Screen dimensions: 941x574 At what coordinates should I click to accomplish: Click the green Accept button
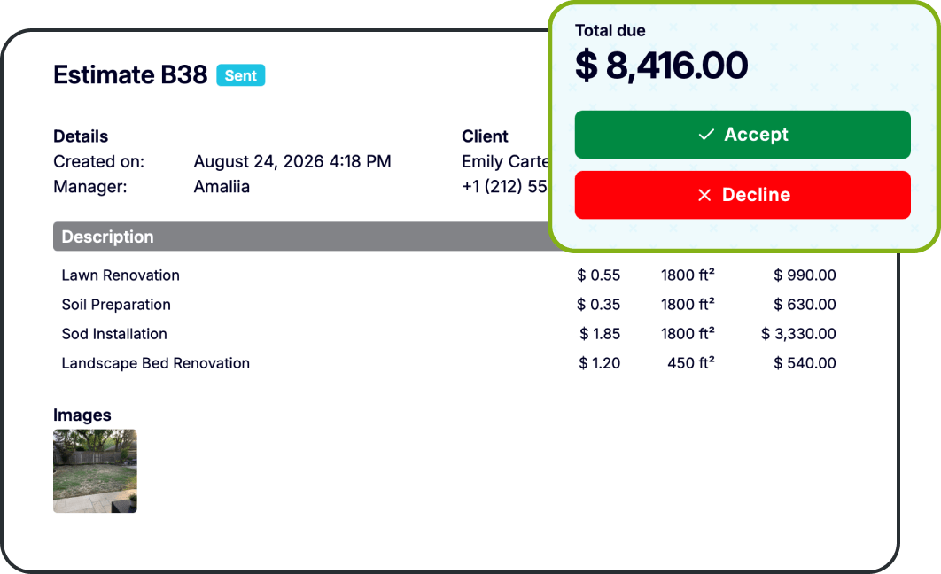click(743, 135)
